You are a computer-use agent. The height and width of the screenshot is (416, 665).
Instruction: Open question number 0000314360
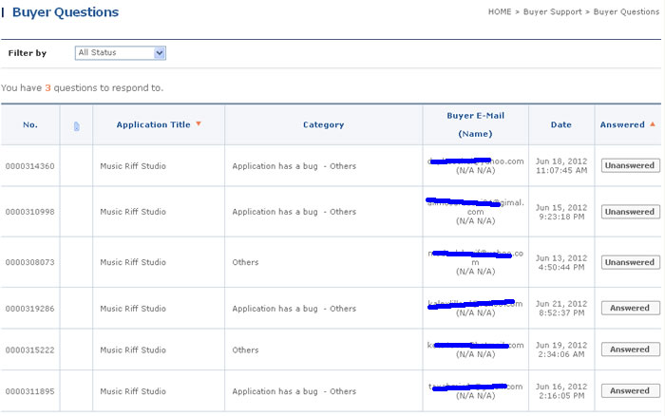[x=30, y=166]
